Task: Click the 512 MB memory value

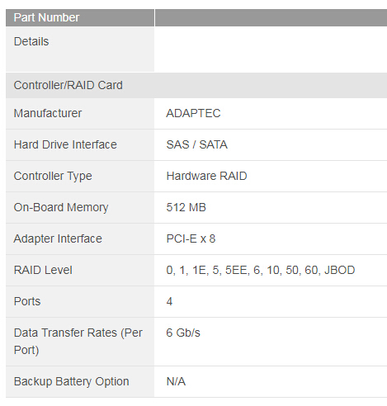Action: pos(186,207)
